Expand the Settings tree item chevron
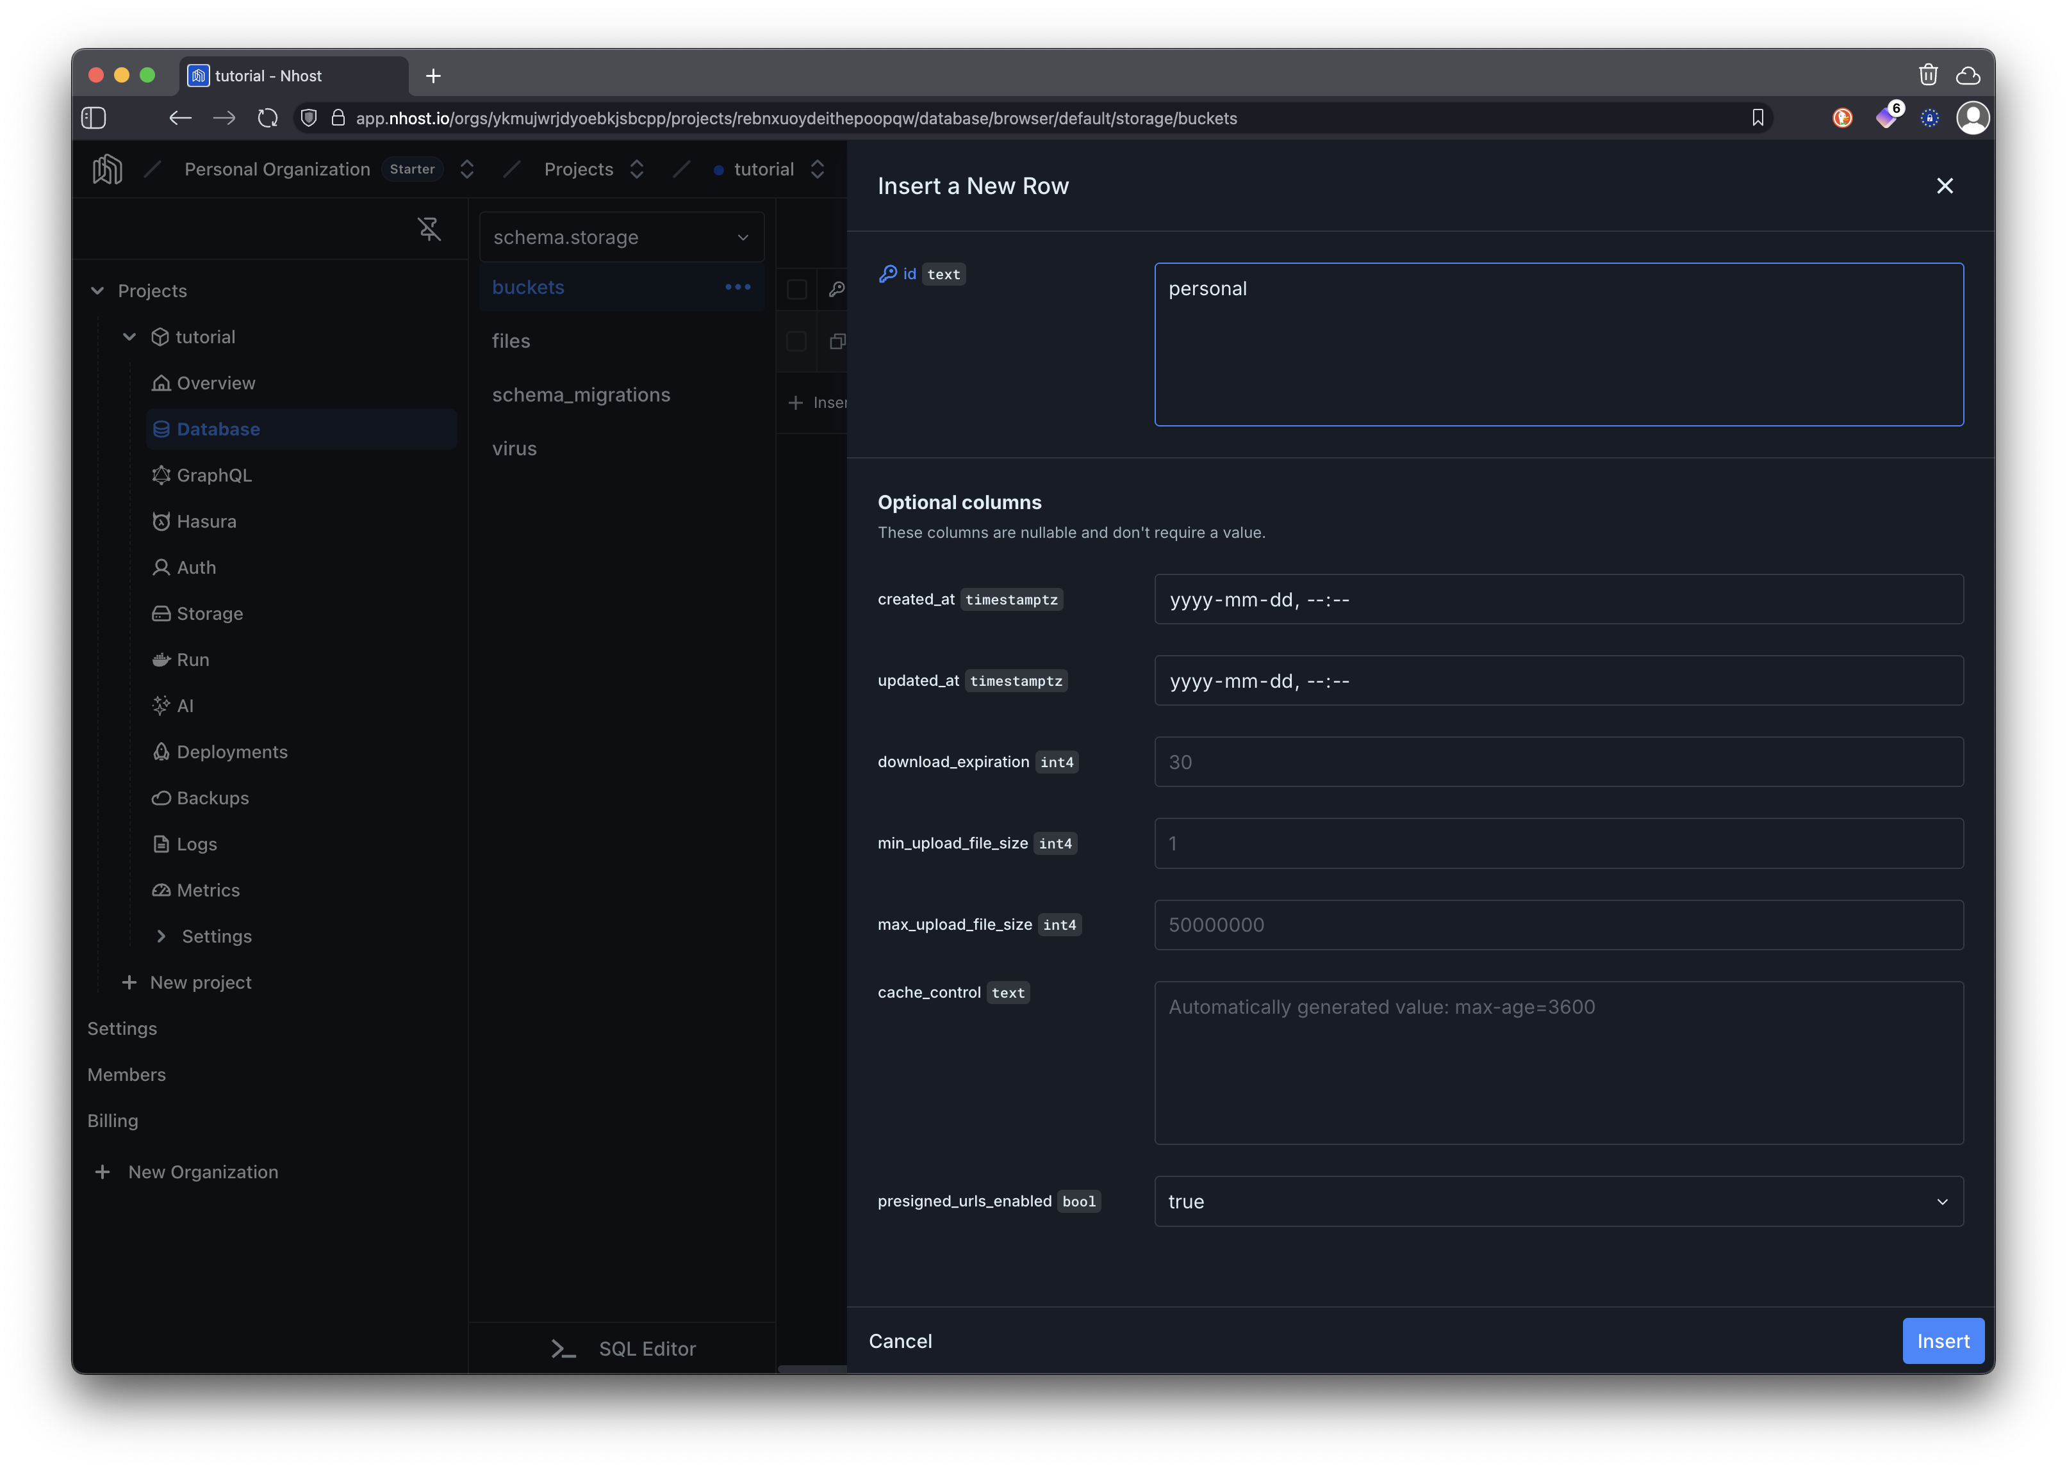Screen dimensions: 2067x1469 point(161,936)
